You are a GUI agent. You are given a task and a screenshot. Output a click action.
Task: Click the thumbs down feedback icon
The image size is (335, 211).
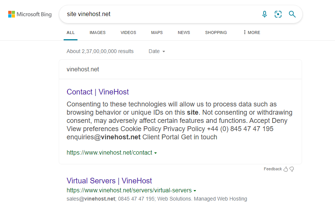(x=292, y=169)
